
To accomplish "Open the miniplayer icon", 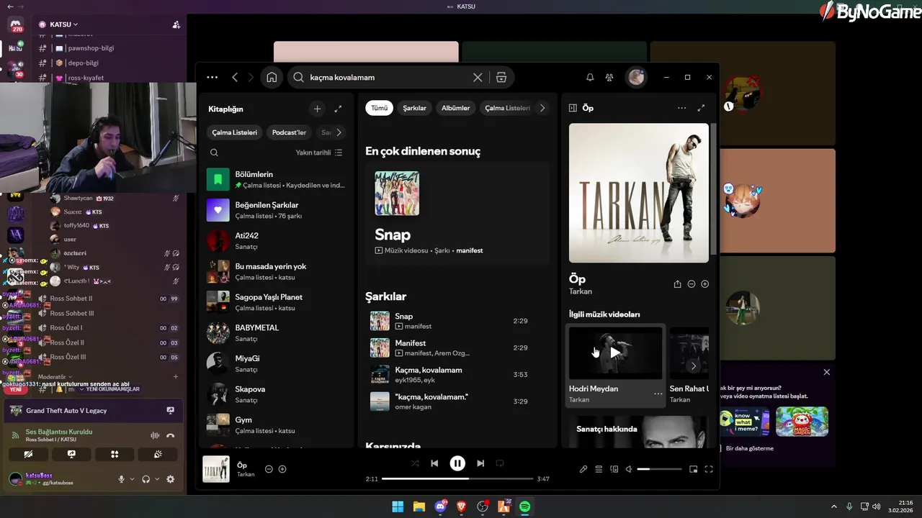I will coord(693,469).
